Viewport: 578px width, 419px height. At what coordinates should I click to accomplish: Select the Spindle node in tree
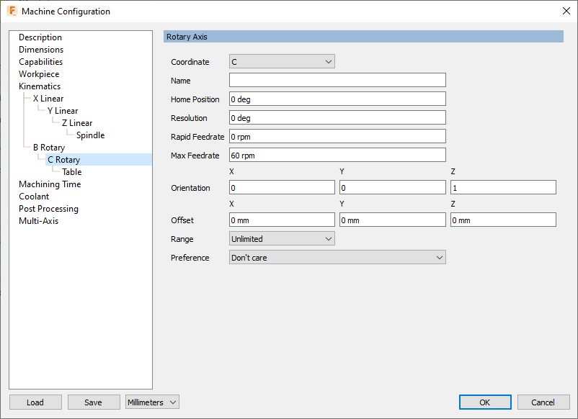coord(90,135)
